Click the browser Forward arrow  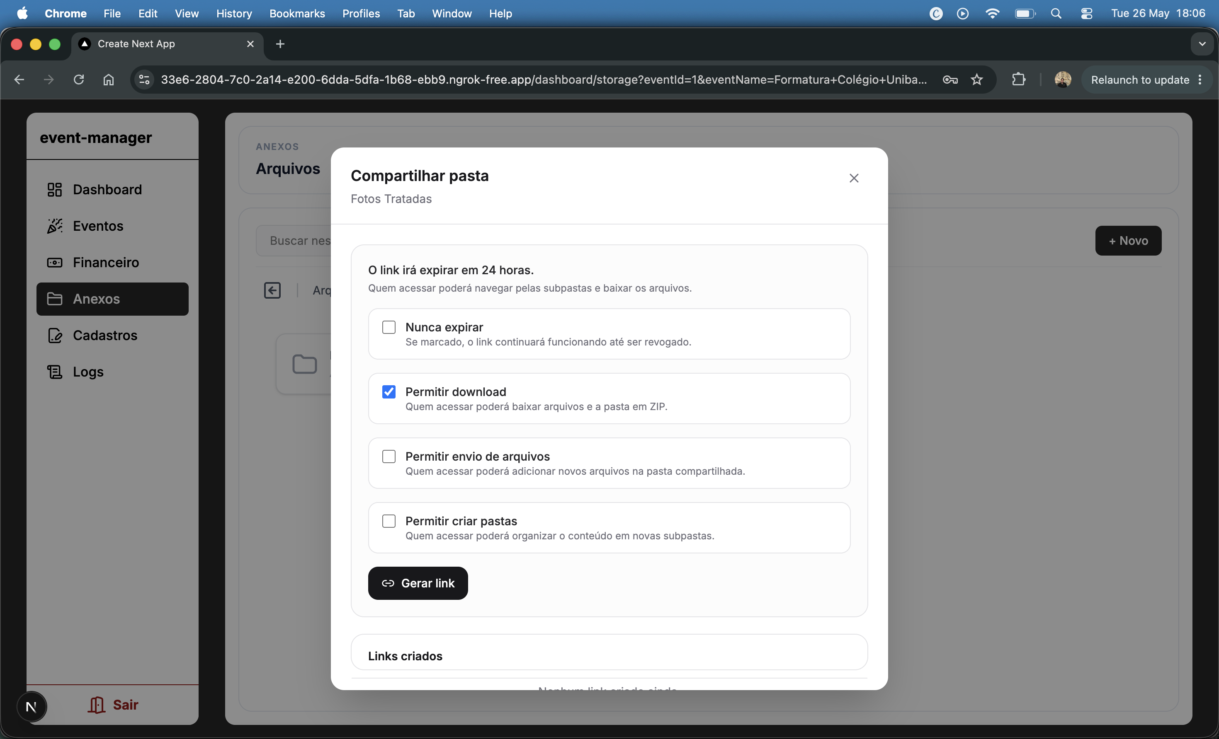49,80
